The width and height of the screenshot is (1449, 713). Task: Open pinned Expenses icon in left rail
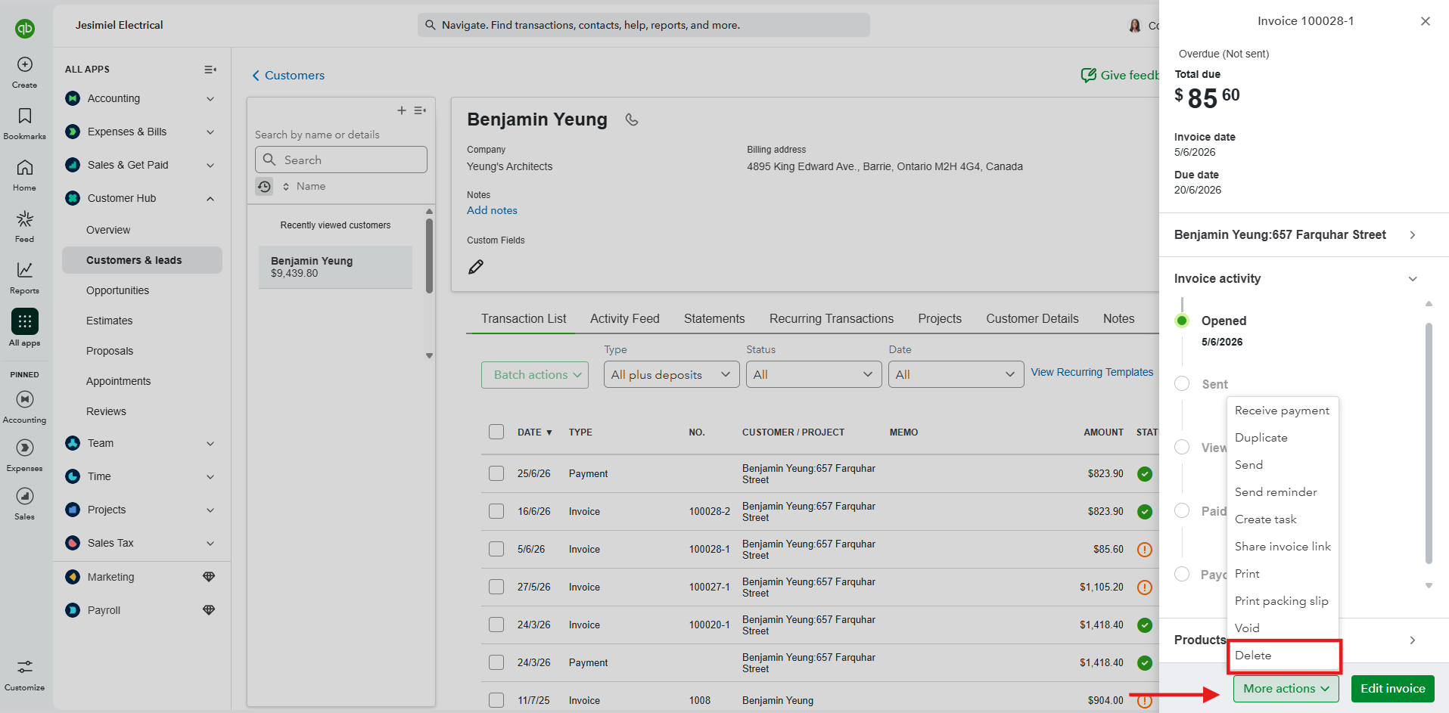[25, 448]
